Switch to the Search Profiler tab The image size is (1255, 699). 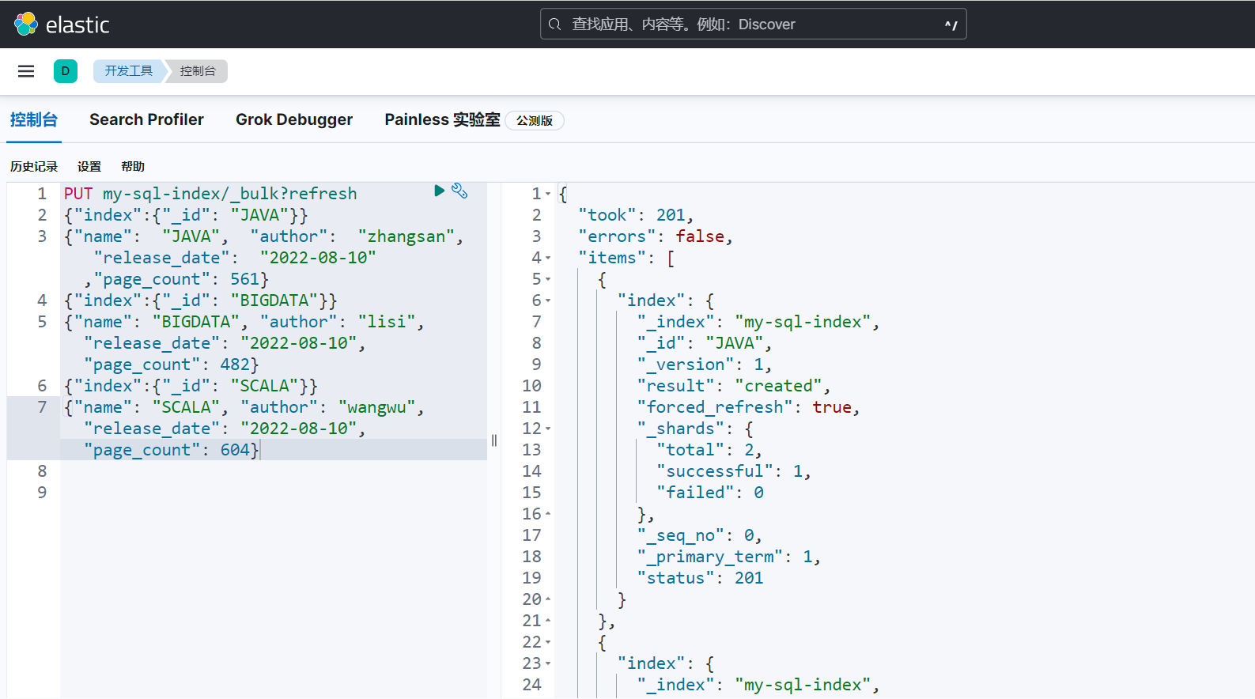(146, 119)
